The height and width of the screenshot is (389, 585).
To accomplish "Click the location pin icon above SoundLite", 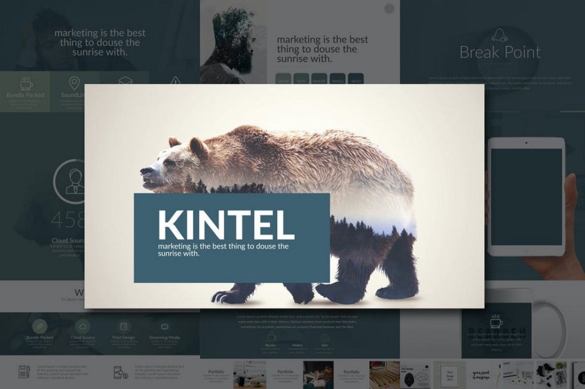I will (75, 81).
